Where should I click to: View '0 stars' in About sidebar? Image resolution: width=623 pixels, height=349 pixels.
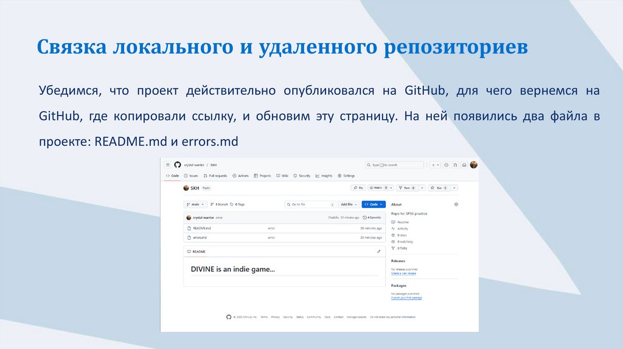click(399, 235)
